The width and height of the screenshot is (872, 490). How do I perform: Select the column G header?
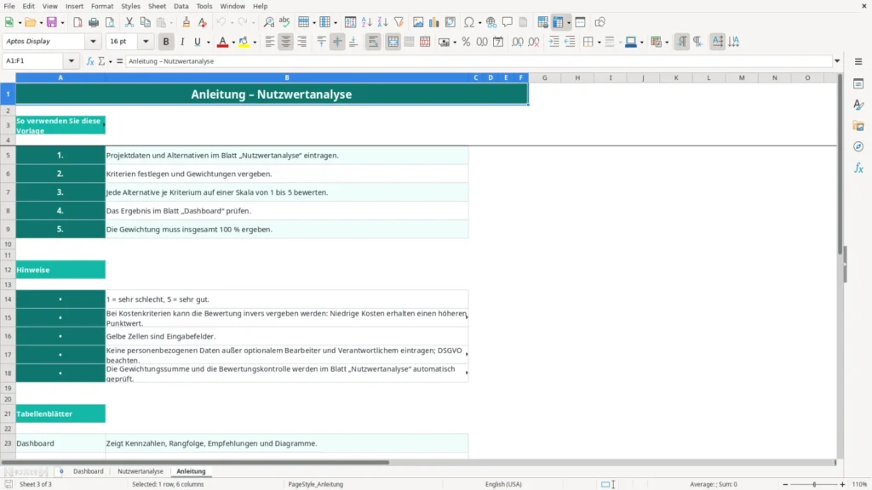point(544,77)
